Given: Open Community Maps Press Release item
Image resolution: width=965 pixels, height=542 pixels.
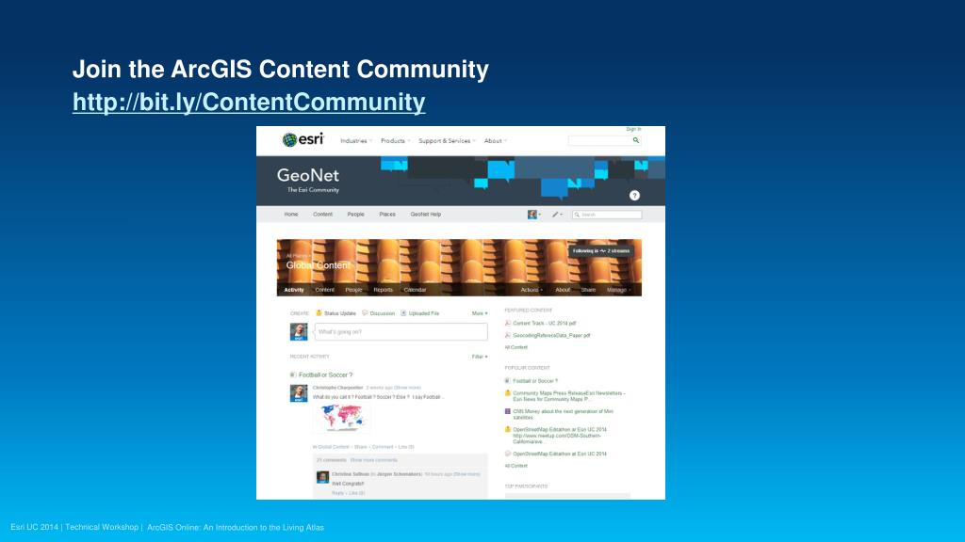Looking at the screenshot, I should pyautogui.click(x=568, y=396).
